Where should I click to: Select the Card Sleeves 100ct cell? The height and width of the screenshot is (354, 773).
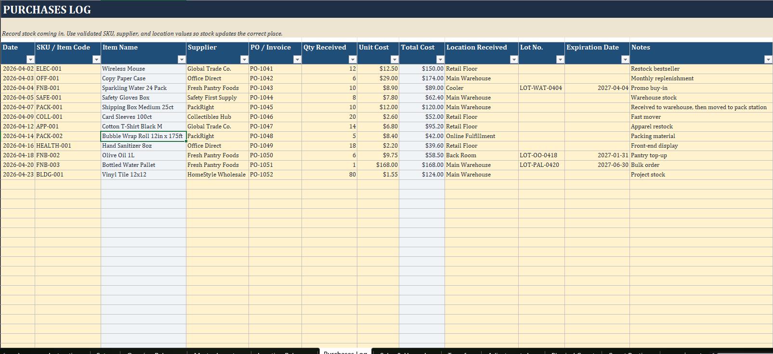tap(144, 117)
